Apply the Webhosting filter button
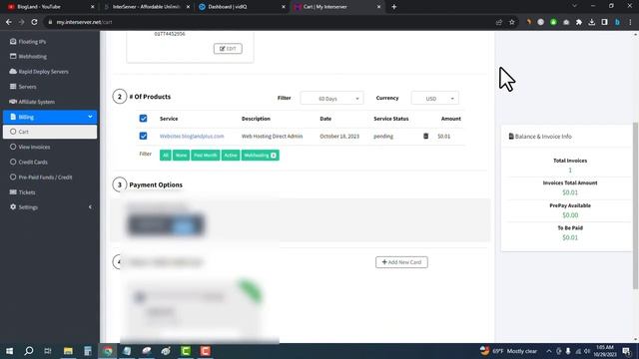The image size is (639, 359). click(x=260, y=156)
